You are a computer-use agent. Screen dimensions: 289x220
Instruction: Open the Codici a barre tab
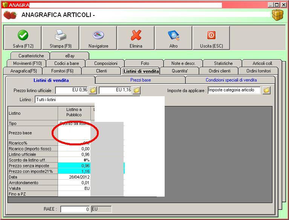click(66, 63)
